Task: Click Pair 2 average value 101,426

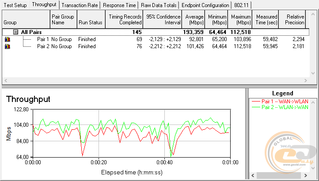Action: (x=195, y=46)
